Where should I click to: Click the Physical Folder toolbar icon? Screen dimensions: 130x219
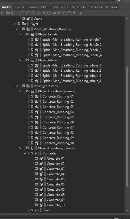click(8, 13)
